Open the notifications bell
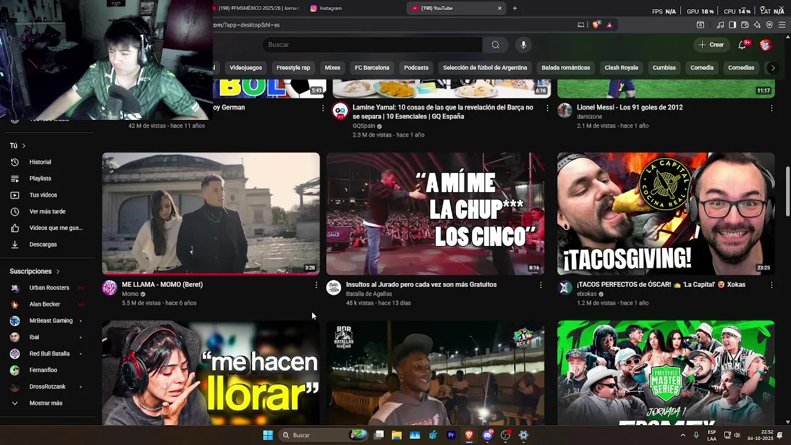 pos(743,44)
